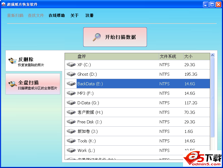Open the 注册 registration menu
This screenshot has width=223, height=168.
coord(89,16)
